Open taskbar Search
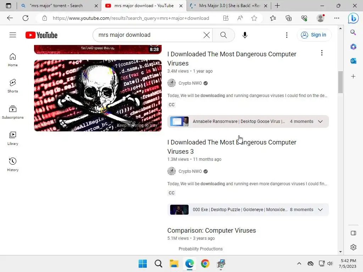The width and height of the screenshot is (363, 272). point(158,263)
